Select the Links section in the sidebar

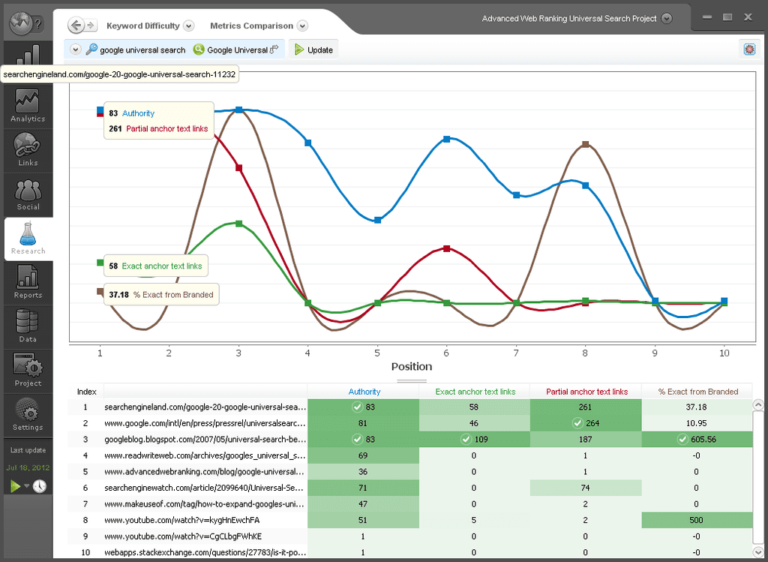(28, 150)
